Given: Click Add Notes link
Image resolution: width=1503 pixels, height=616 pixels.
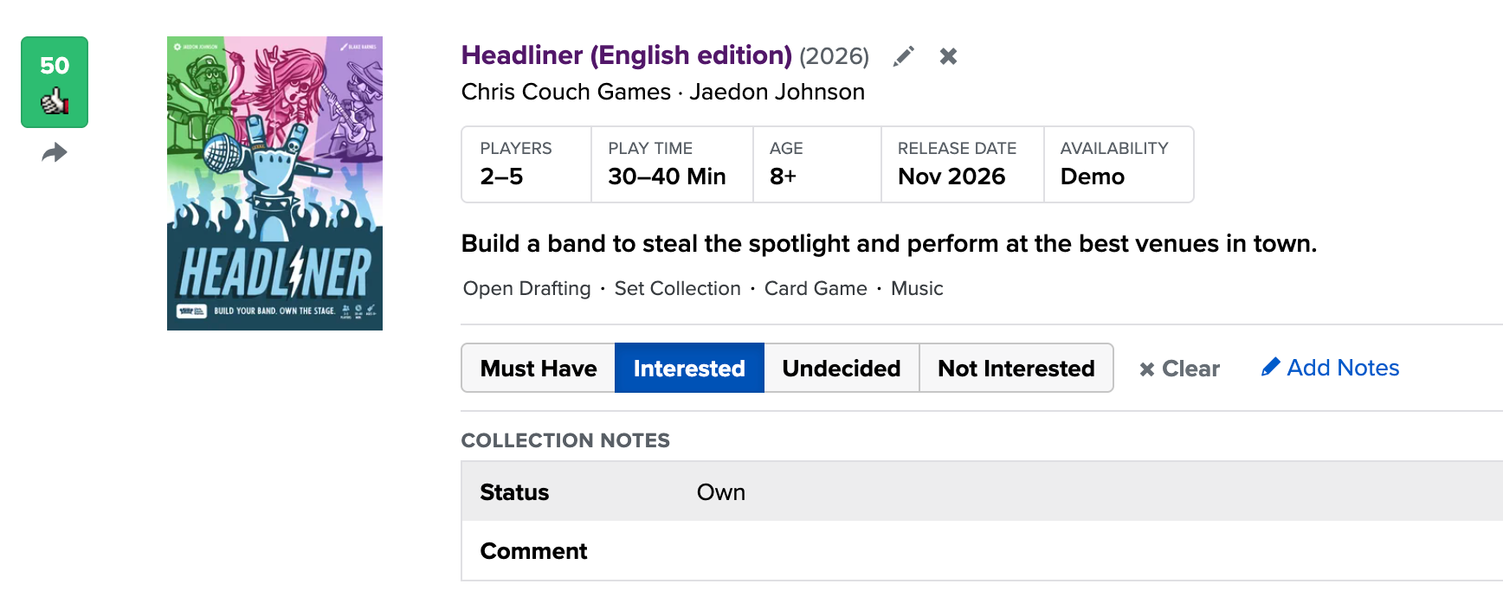Looking at the screenshot, I should click(x=1330, y=368).
